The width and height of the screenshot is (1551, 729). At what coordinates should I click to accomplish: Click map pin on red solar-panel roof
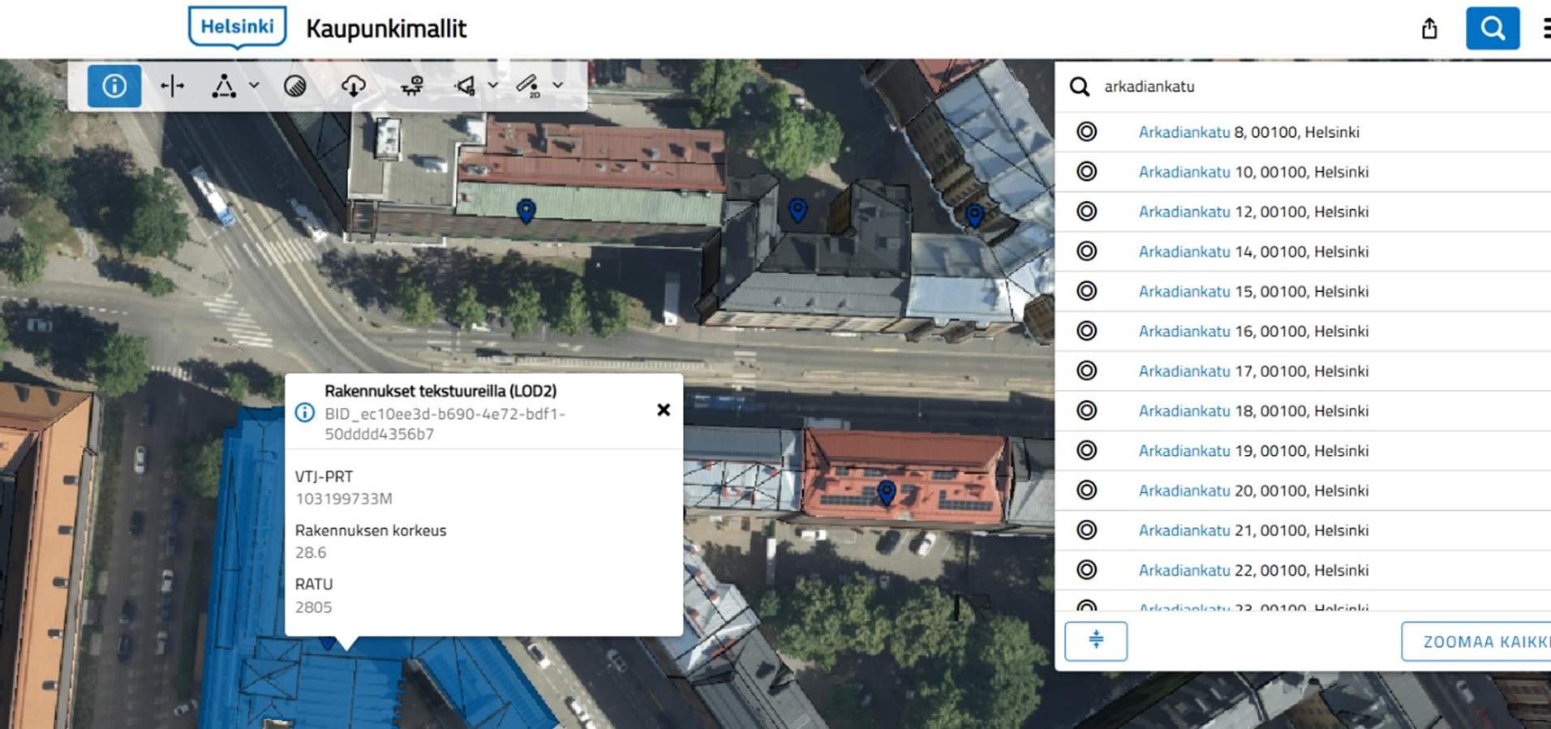[887, 491]
